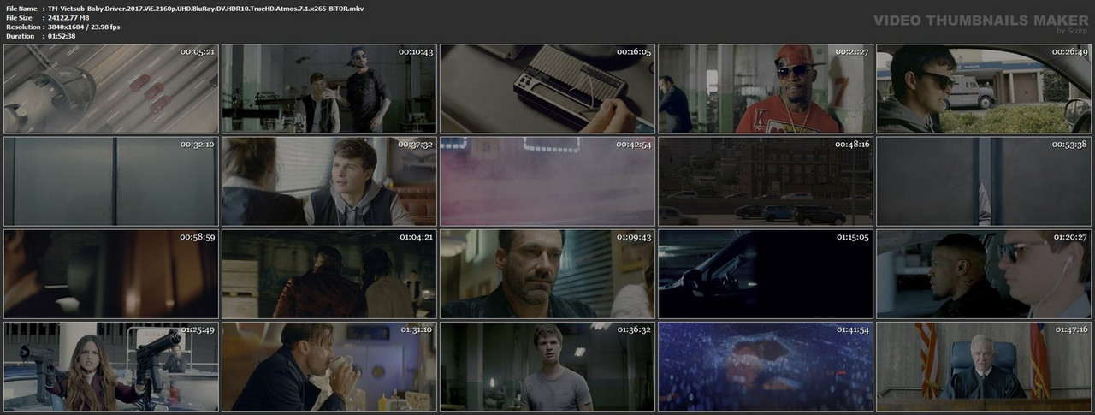The image size is (1095, 415).
Task: Pick the thumbnail stamped 01:04:21
Action: point(329,274)
